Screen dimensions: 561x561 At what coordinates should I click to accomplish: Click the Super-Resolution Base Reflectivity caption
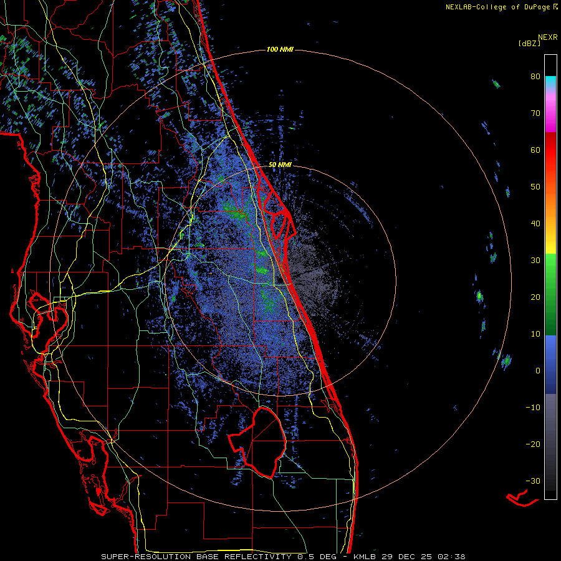(x=283, y=557)
